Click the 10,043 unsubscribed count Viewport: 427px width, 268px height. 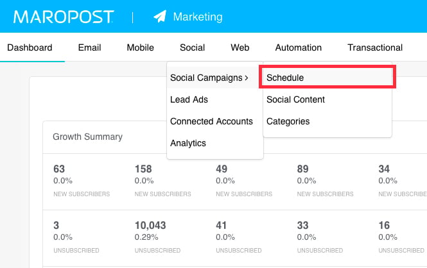[150, 225]
